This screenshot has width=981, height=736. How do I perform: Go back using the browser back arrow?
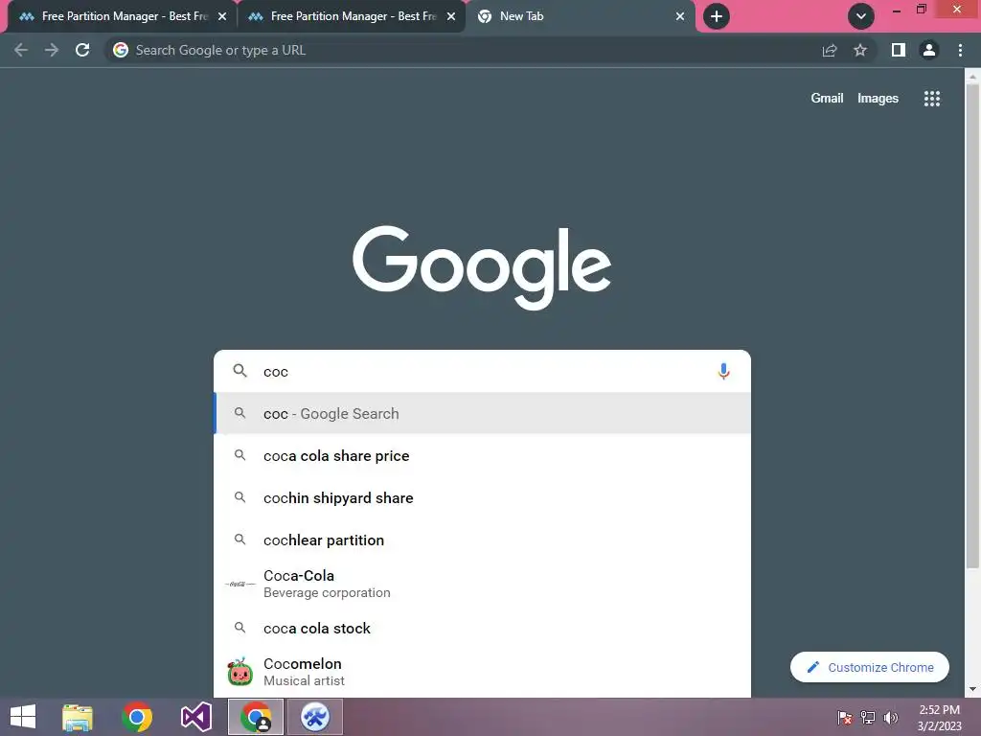pos(21,50)
